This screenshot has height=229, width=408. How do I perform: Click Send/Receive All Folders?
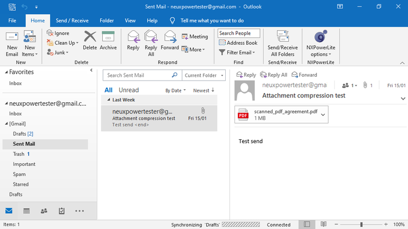(x=282, y=44)
